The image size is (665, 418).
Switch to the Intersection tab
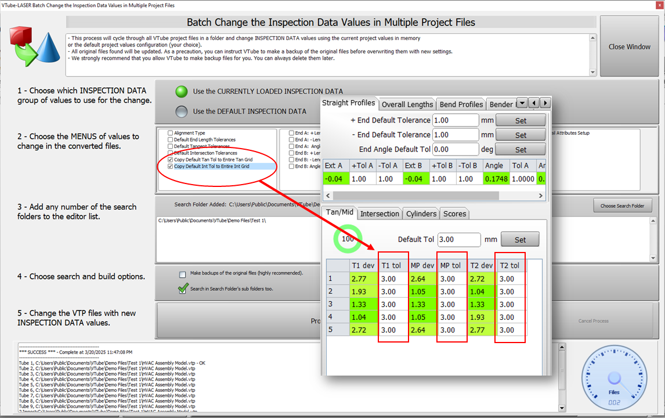(380, 214)
